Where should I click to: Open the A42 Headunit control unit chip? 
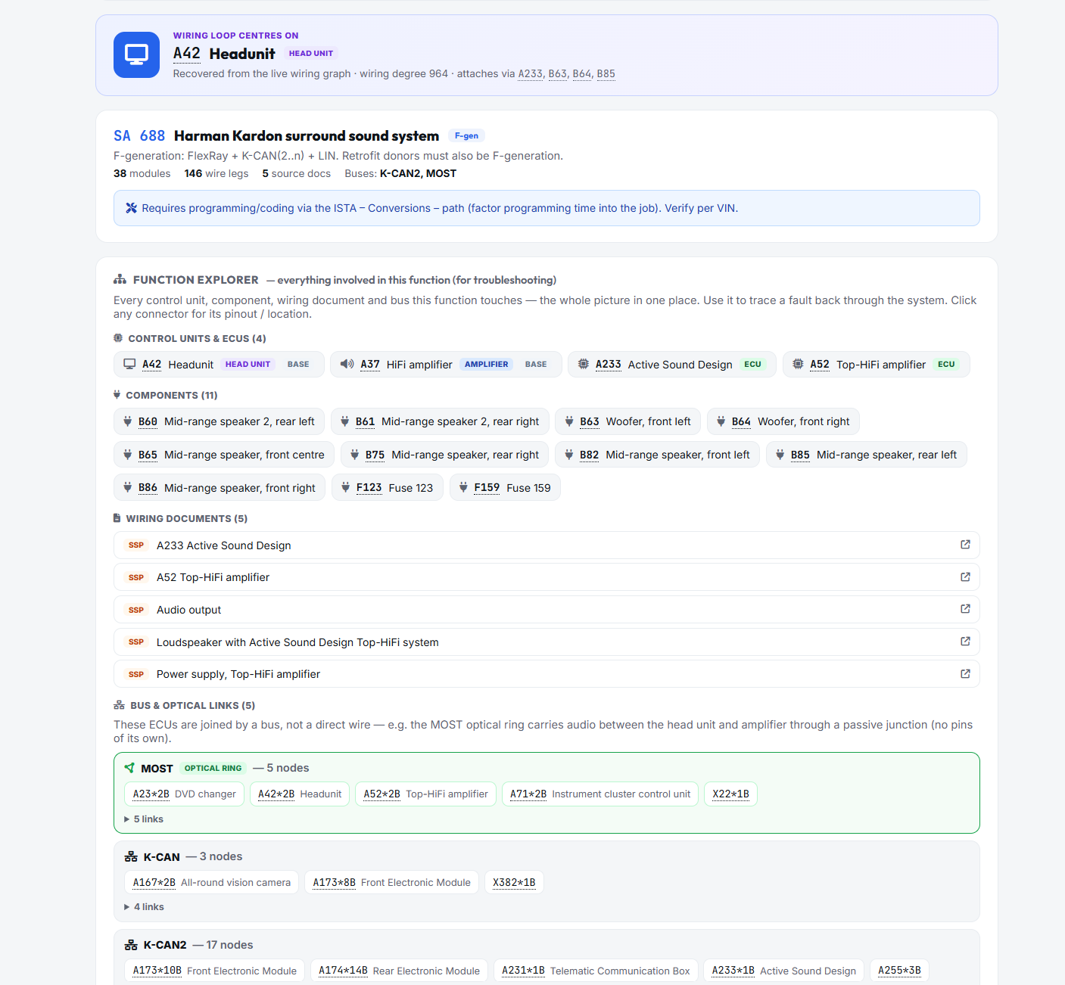click(x=219, y=365)
